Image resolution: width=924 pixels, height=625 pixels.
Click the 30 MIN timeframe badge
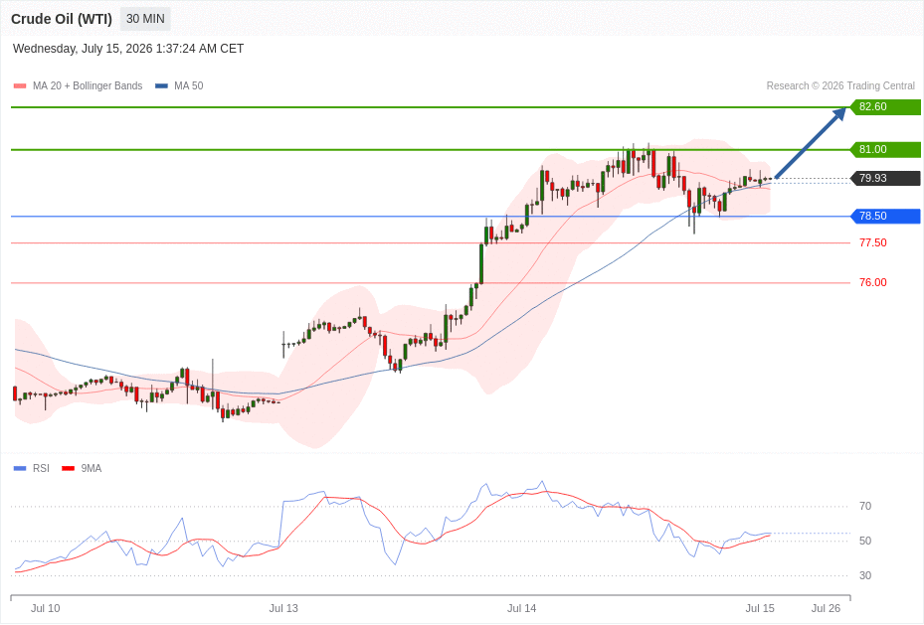(x=145, y=19)
